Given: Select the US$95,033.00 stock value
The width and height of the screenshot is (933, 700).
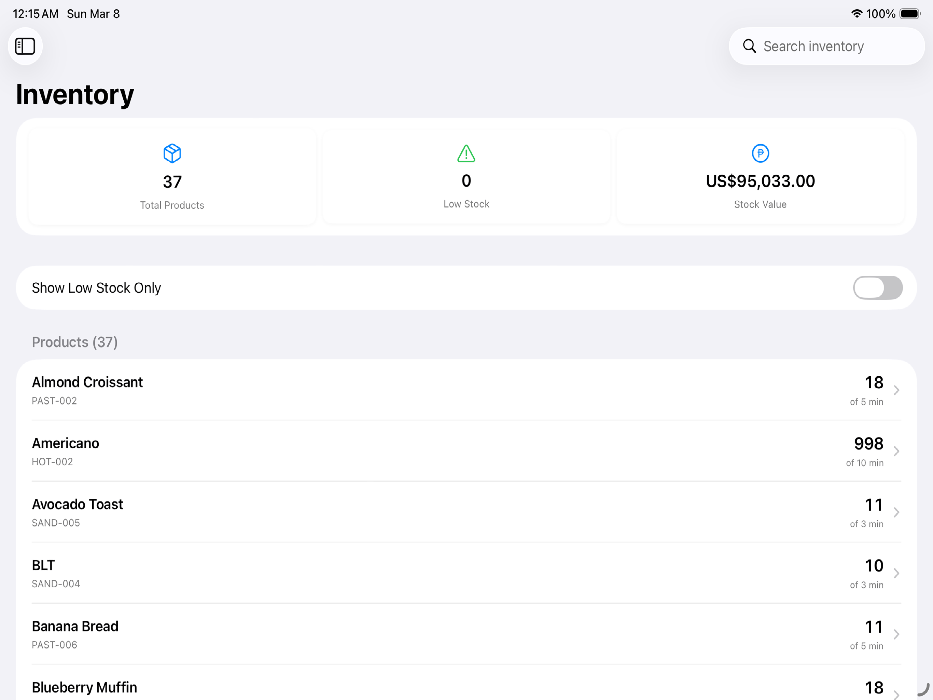Looking at the screenshot, I should pyautogui.click(x=760, y=181).
